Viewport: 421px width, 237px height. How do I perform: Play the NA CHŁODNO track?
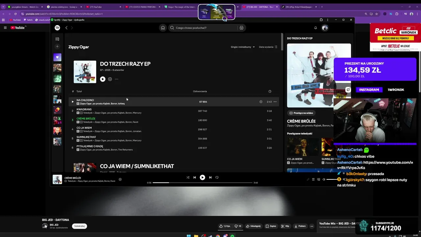click(x=73, y=102)
